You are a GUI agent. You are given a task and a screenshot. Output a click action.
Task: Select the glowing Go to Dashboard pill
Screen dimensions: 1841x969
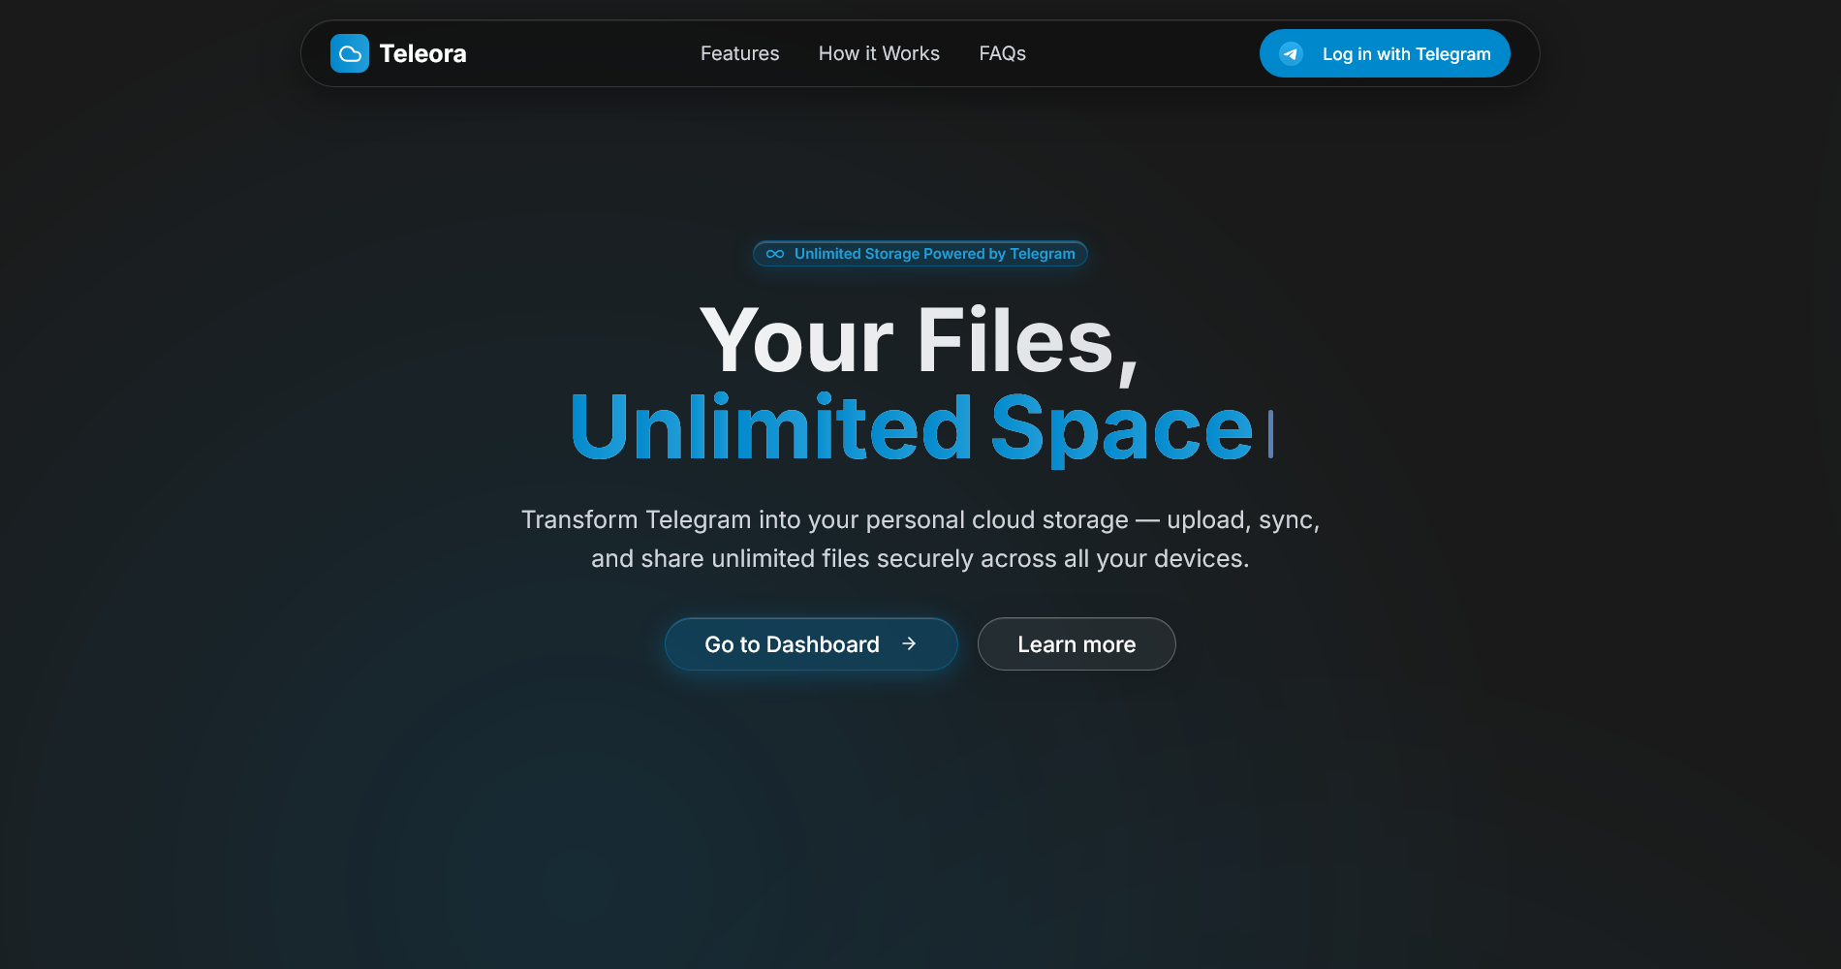coord(811,643)
